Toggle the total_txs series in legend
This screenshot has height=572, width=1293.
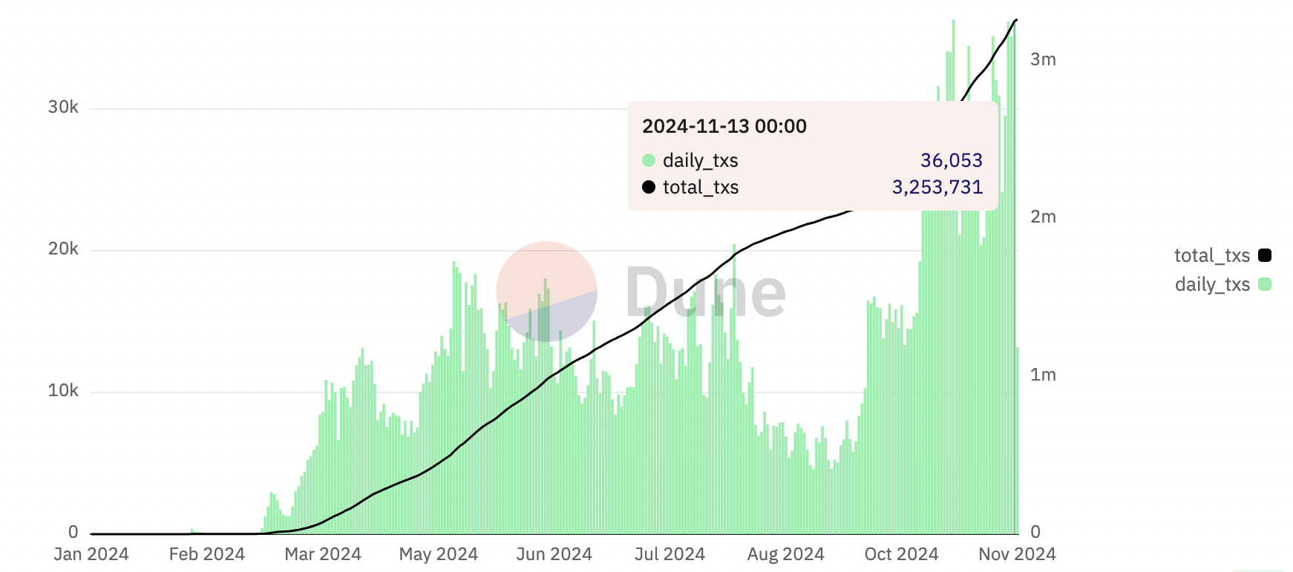pos(1211,255)
